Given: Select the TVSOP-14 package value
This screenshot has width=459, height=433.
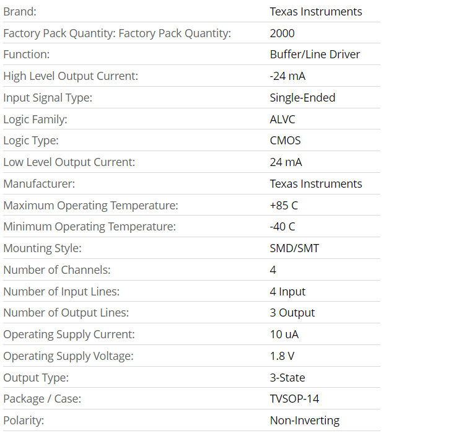Looking at the screenshot, I should [294, 399].
